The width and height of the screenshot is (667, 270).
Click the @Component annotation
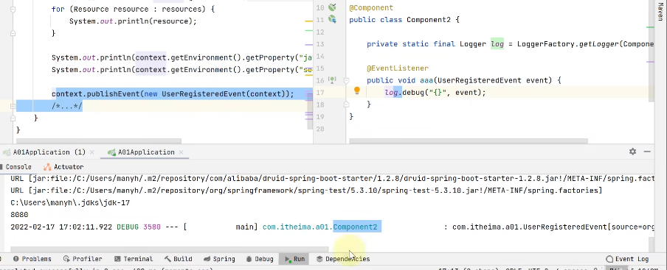point(371,7)
